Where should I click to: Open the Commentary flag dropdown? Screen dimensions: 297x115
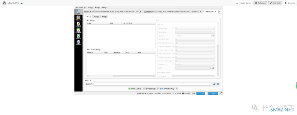coord(195,61)
